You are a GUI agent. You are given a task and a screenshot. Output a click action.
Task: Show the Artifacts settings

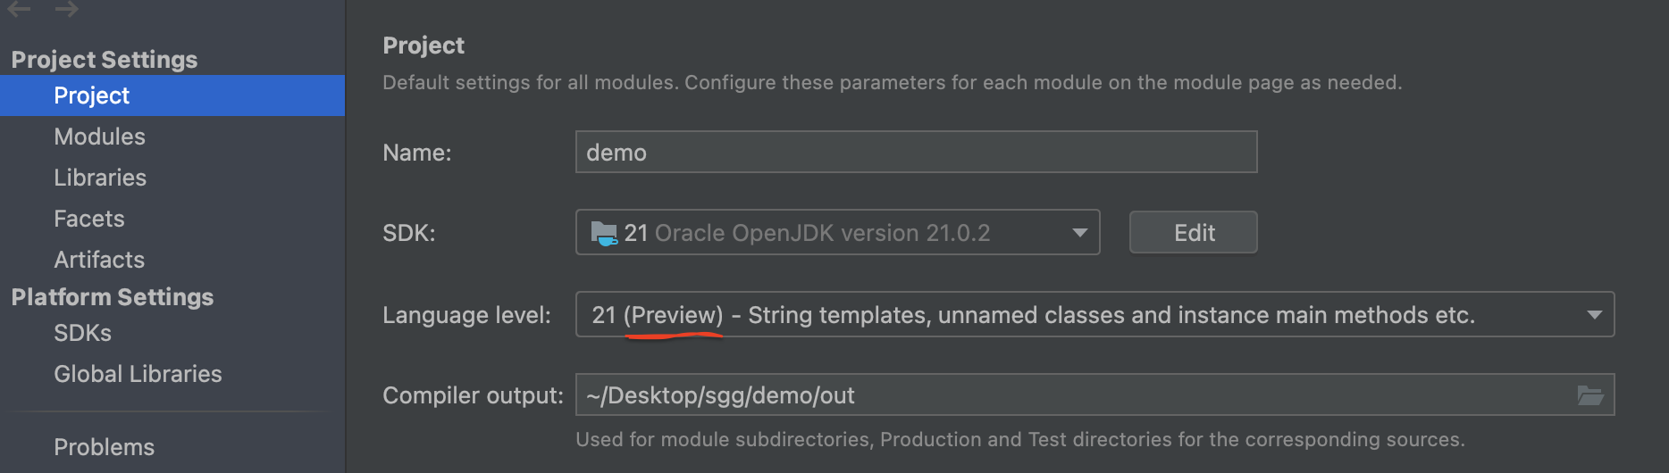[x=99, y=260]
